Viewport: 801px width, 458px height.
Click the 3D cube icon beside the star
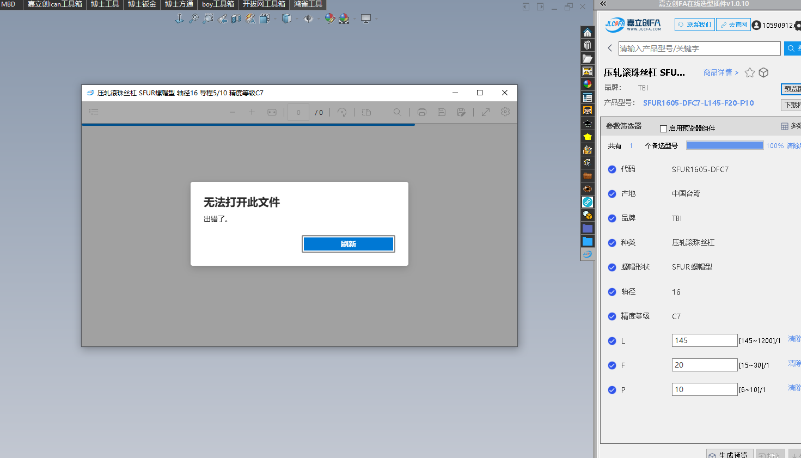[763, 72]
